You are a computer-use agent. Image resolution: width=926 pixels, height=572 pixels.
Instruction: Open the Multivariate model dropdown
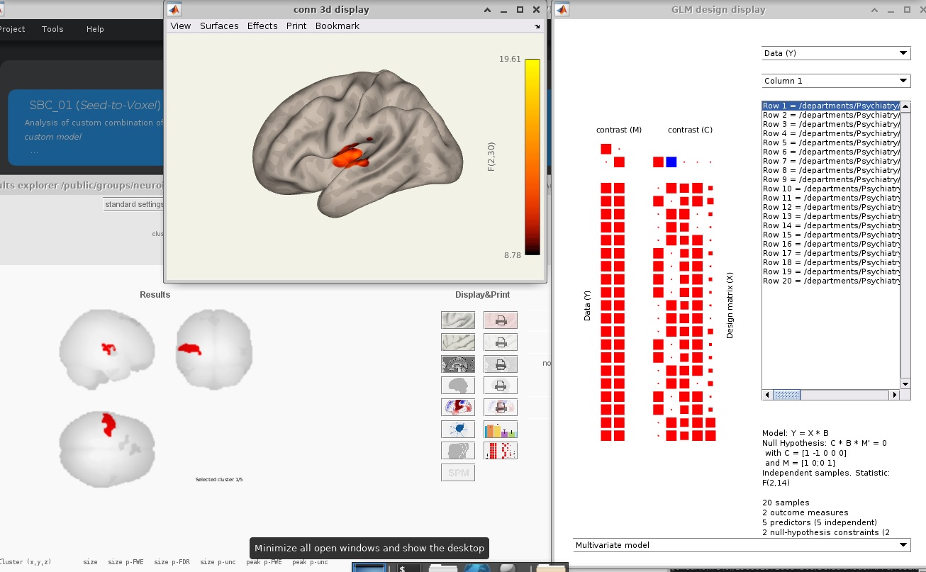pos(741,545)
